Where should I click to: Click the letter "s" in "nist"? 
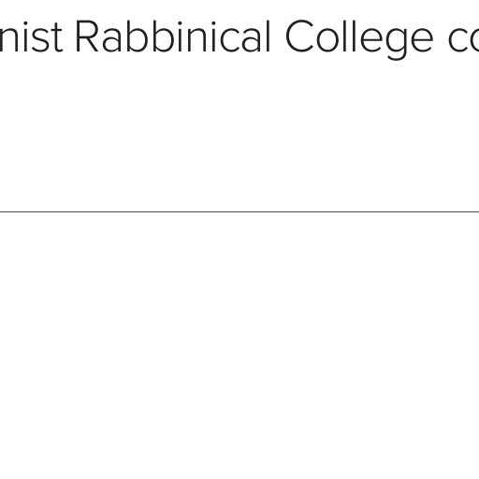click(40, 40)
